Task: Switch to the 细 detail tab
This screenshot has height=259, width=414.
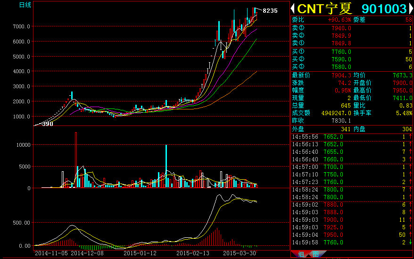Action: pyautogui.click(x=301, y=254)
